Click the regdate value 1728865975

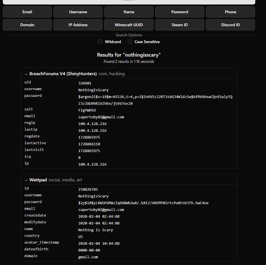point(89,137)
